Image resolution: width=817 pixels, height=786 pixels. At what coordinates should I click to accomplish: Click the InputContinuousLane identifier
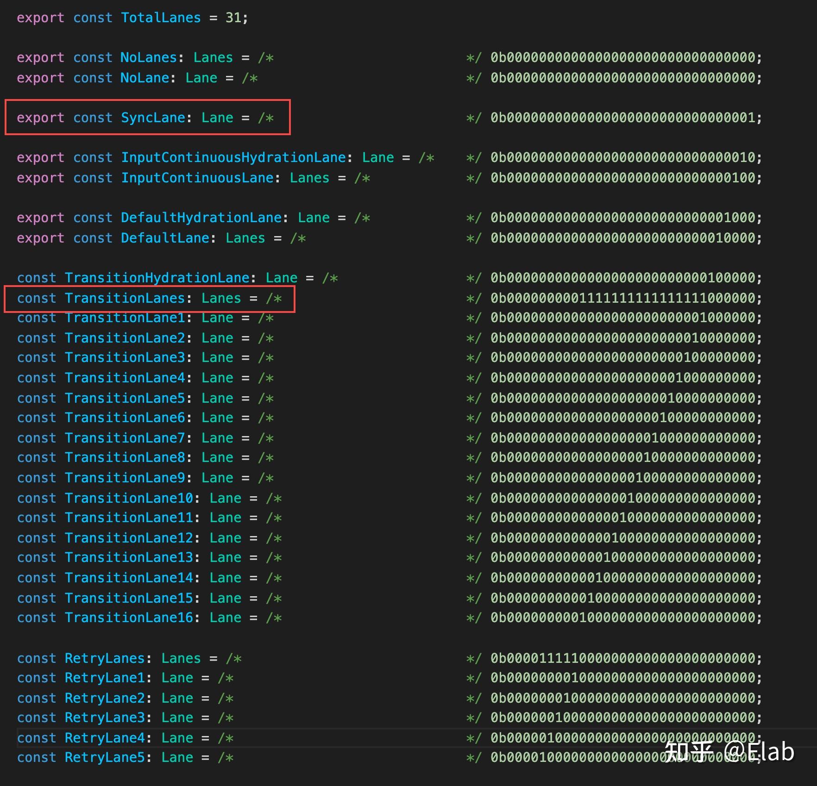point(197,178)
